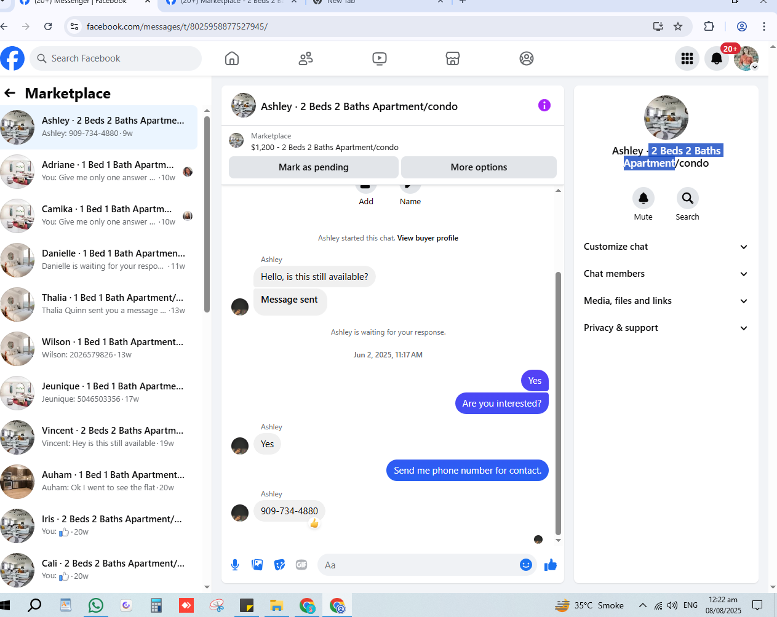Click the More options button

[479, 167]
